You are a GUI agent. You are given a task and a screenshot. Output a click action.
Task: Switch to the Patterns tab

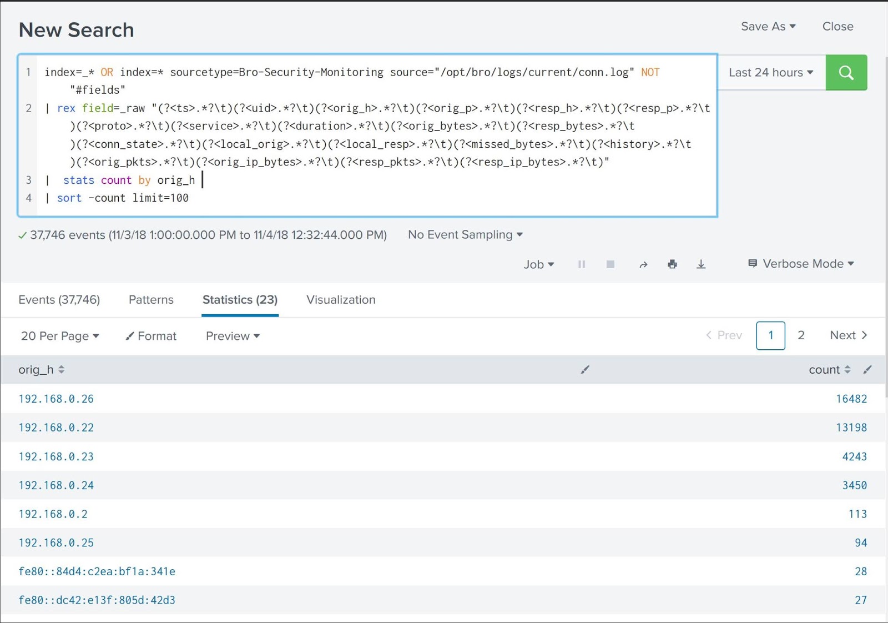[x=150, y=300]
